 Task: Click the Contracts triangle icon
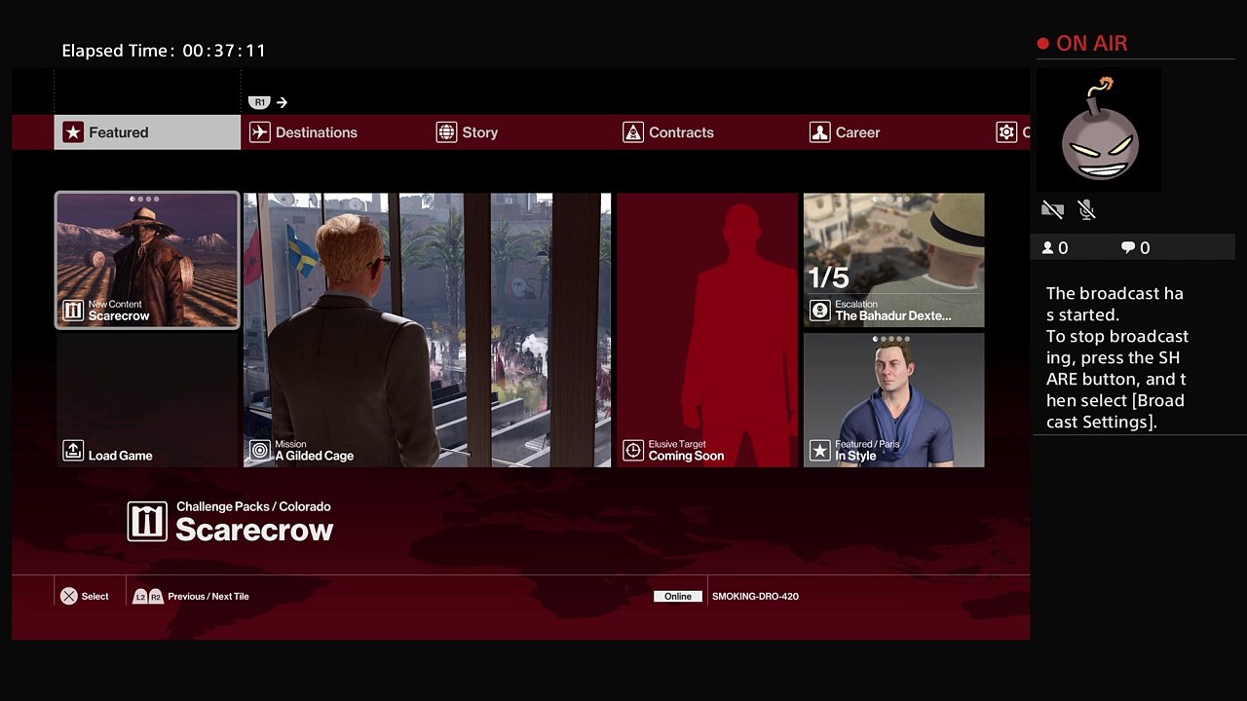tap(633, 132)
